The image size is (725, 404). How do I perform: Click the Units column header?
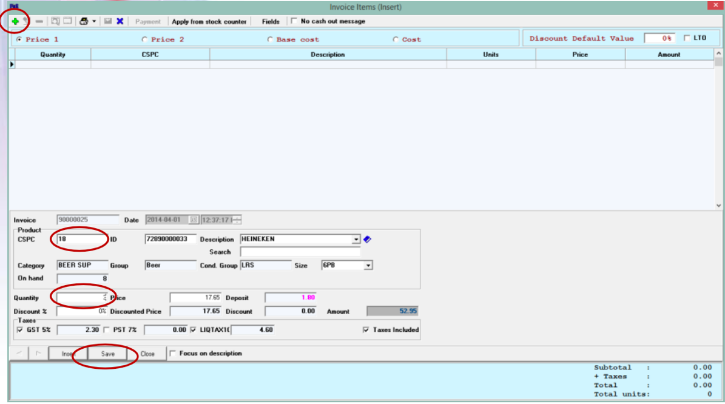point(491,55)
